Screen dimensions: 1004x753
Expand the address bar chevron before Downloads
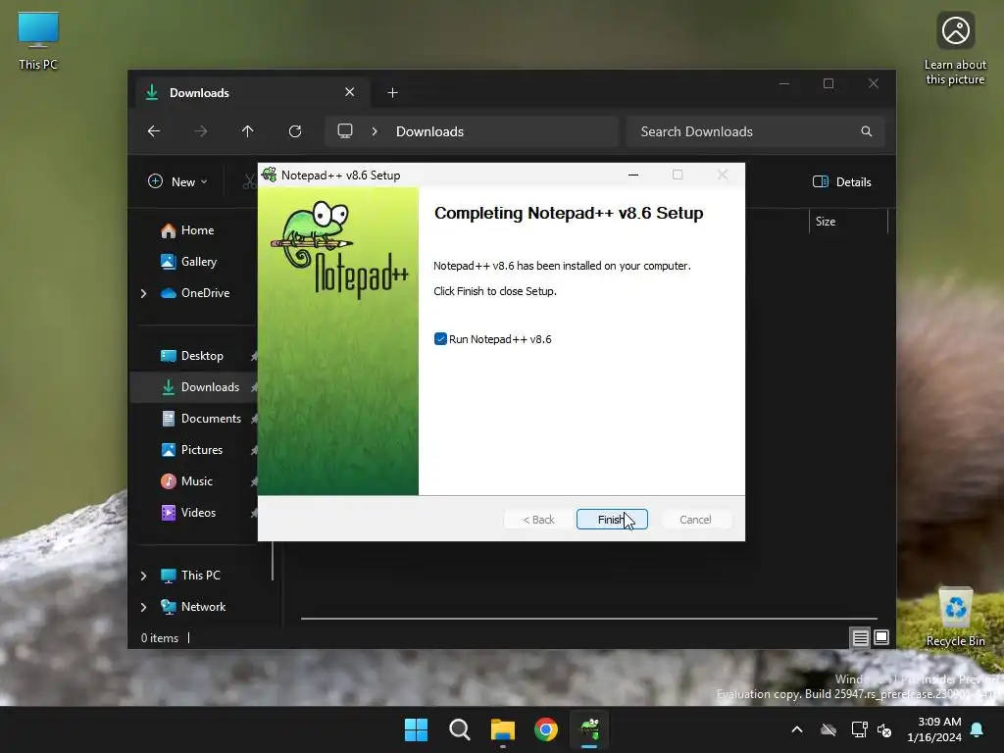375,131
